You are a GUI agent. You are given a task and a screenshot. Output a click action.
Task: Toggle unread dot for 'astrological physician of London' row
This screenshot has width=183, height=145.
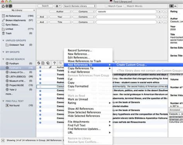coord(40,75)
